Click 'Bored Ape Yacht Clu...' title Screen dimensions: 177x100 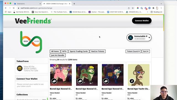(x=139, y=89)
